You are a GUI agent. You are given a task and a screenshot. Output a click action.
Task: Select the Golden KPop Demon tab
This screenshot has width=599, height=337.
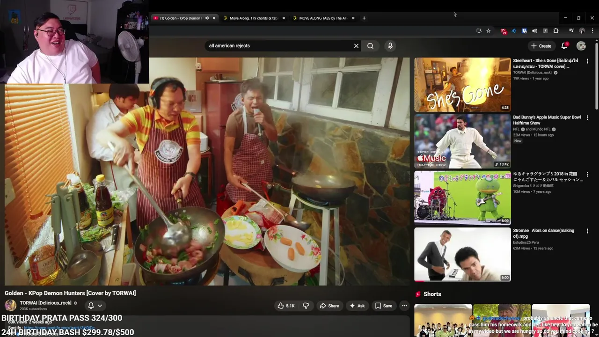pyautogui.click(x=181, y=18)
